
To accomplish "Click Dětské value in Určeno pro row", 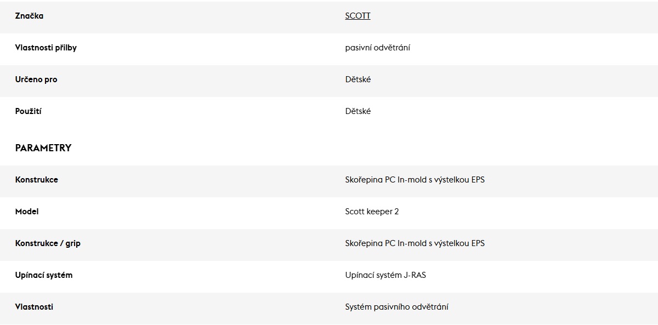I will 358,79.
